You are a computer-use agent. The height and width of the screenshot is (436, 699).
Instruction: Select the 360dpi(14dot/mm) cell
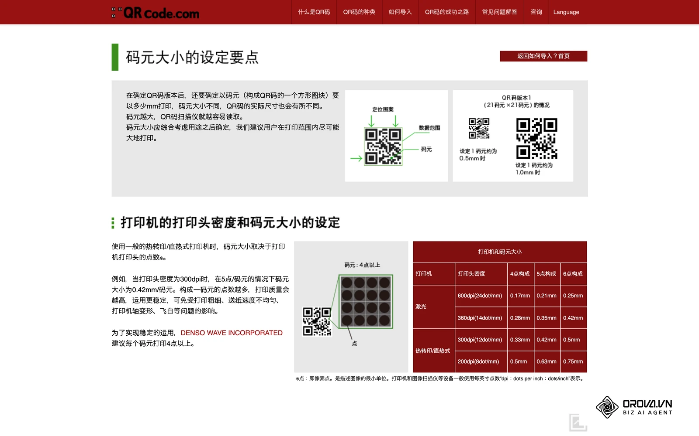click(x=481, y=318)
